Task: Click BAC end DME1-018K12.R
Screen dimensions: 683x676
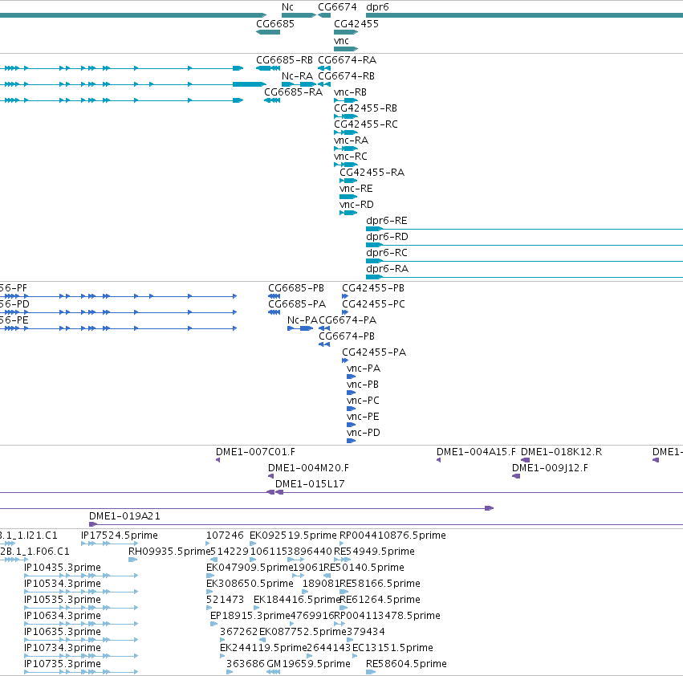Action: pyautogui.click(x=562, y=452)
